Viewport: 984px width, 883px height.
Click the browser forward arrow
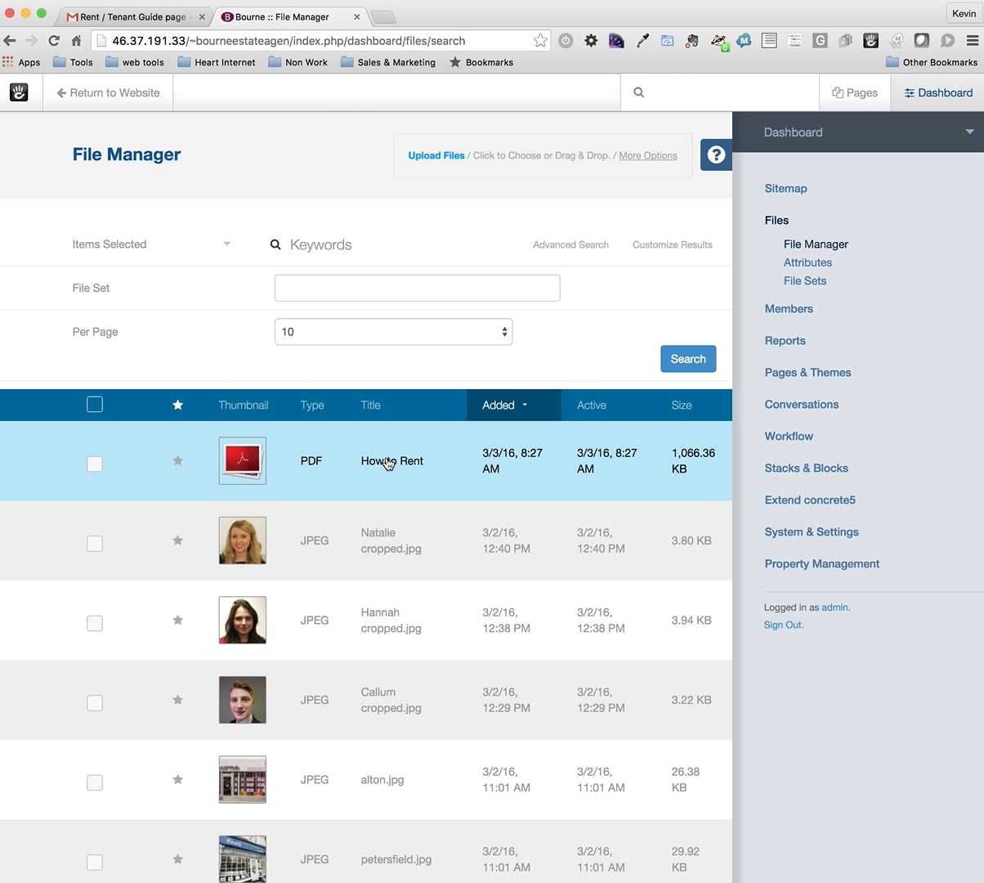(x=31, y=40)
